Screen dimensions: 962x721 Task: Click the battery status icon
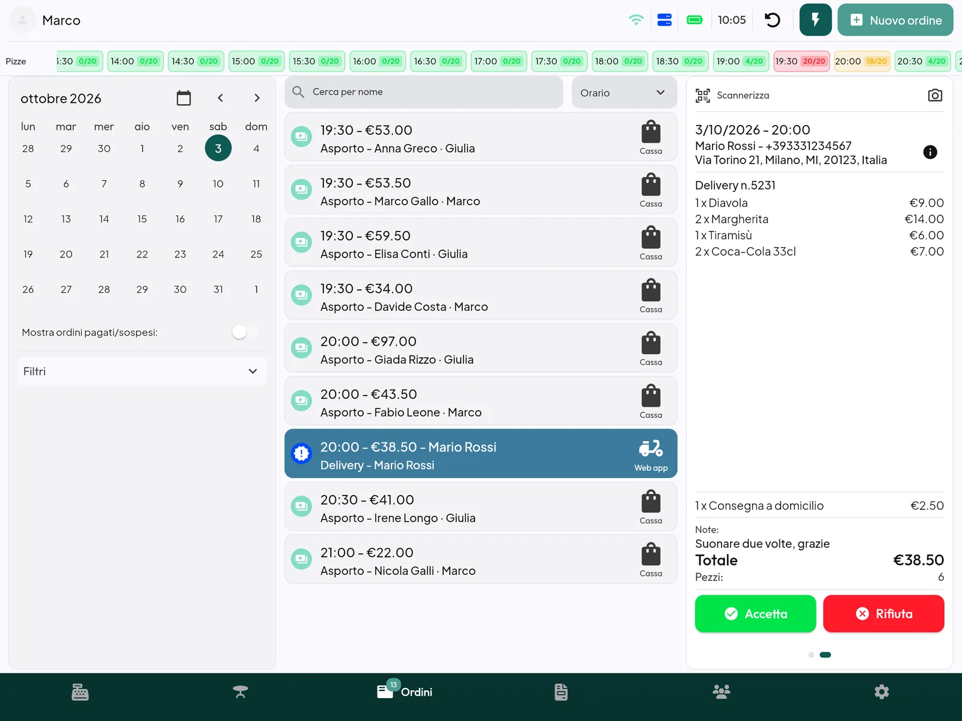pos(694,20)
